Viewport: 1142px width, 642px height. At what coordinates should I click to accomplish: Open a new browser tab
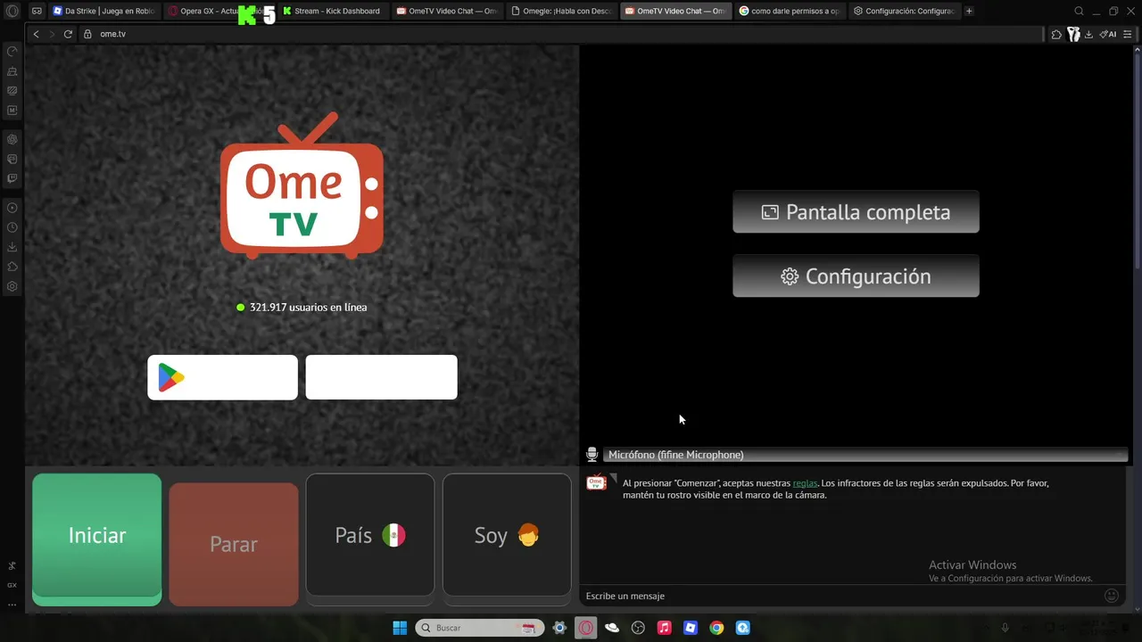click(970, 11)
